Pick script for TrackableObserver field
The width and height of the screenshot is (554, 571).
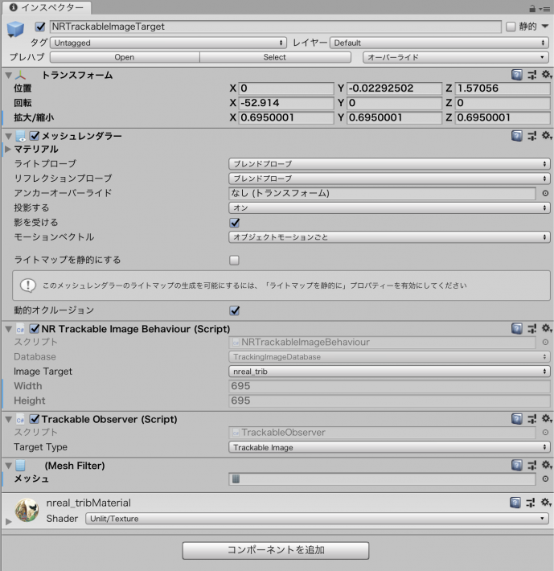point(545,432)
